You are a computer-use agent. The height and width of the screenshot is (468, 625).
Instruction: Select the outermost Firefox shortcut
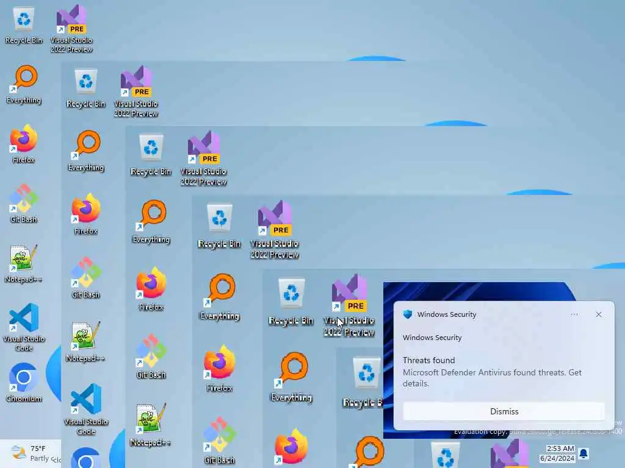click(24, 144)
